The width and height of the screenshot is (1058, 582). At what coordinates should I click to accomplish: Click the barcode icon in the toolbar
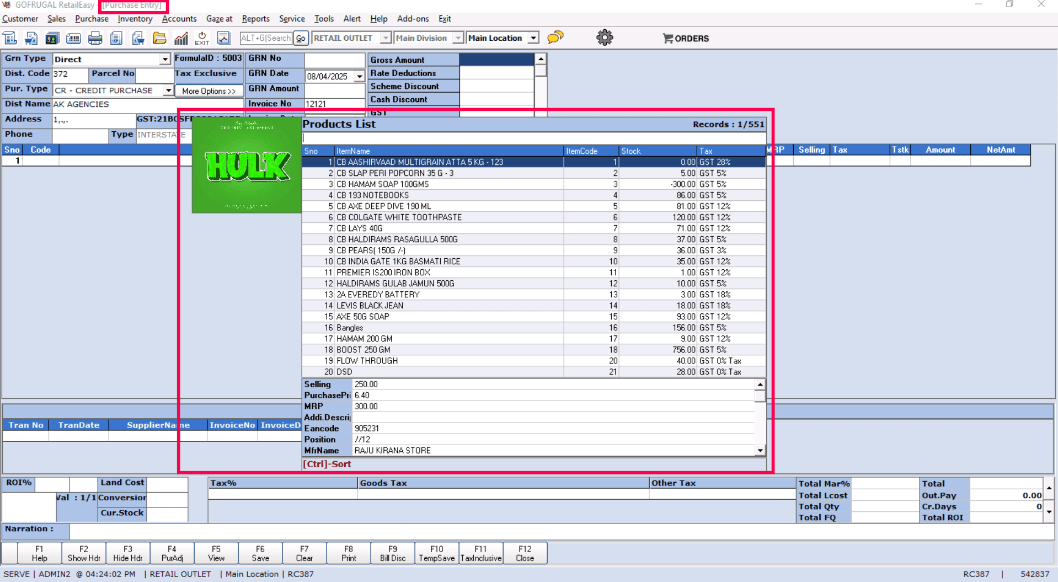pos(73,38)
